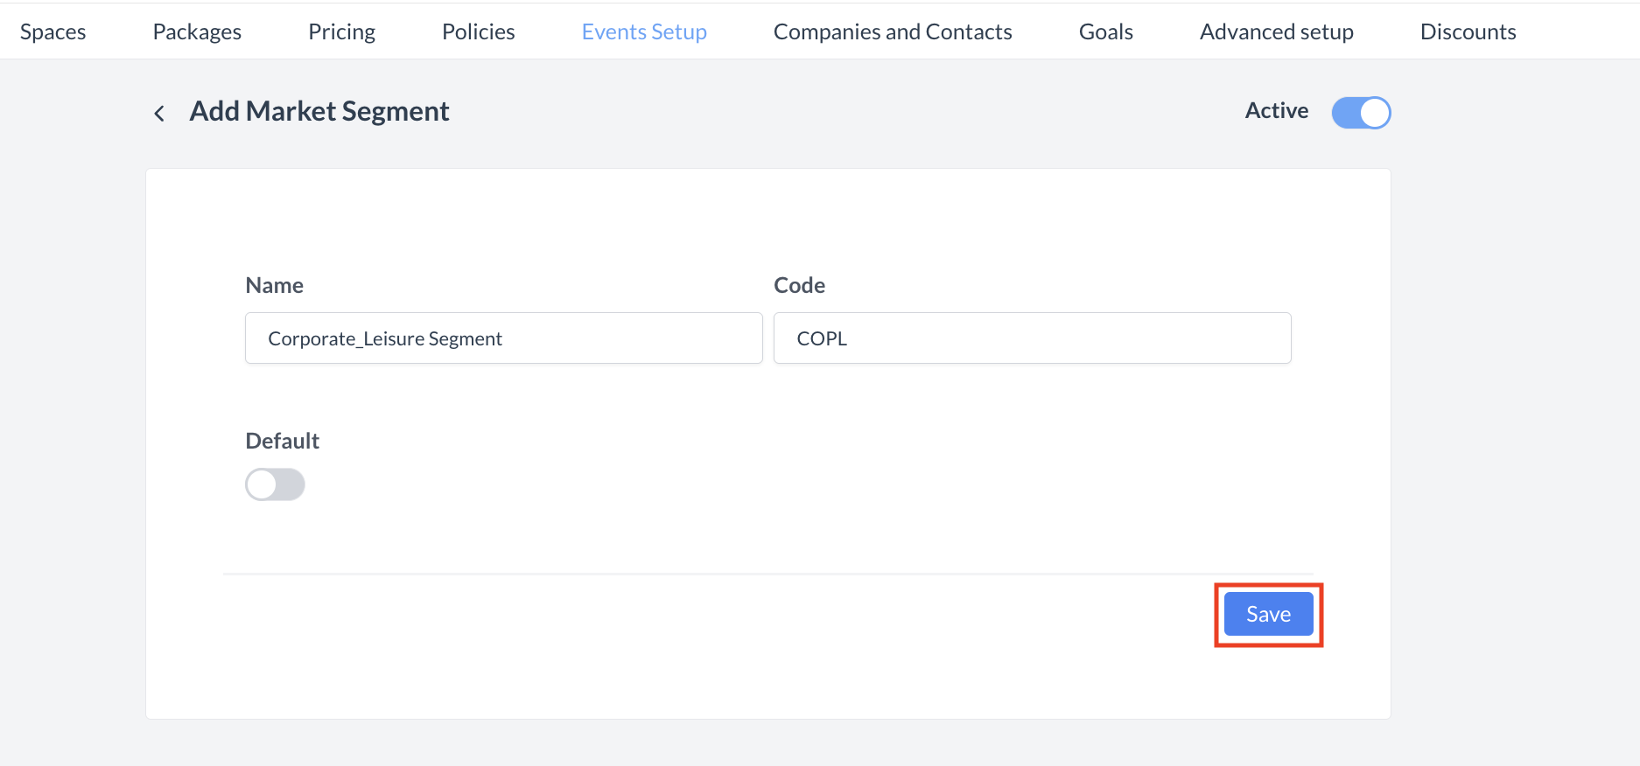Turn off the Active toggle
1640x766 pixels.
(1361, 113)
